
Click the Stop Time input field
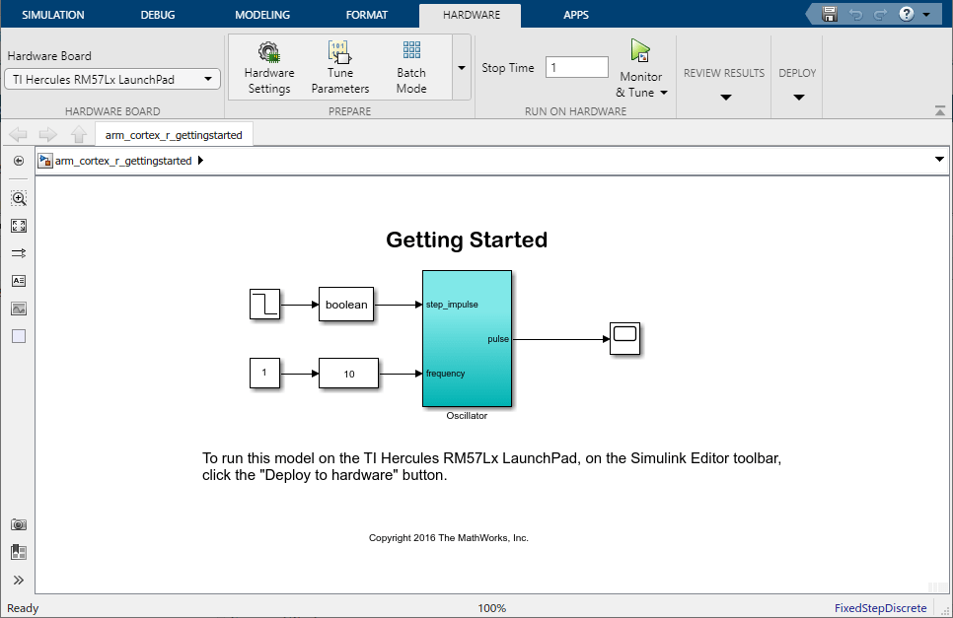[576, 67]
